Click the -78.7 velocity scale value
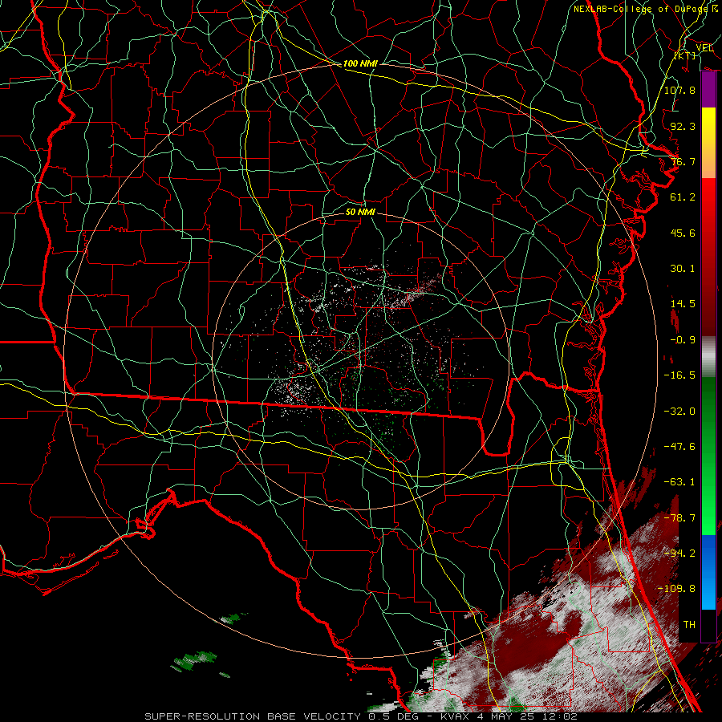 pos(679,518)
